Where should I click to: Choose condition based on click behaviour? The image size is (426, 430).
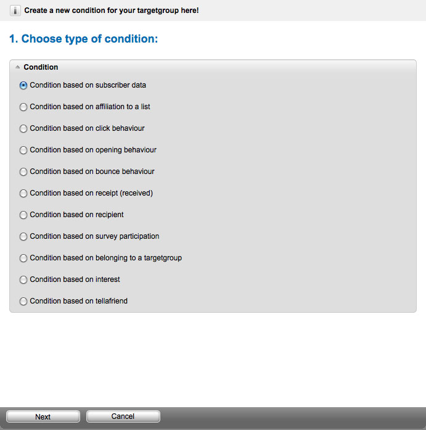pyautogui.click(x=23, y=128)
